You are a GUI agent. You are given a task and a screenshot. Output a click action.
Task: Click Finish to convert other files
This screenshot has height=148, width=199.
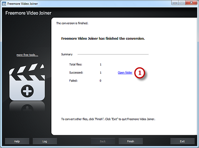[x=130, y=141]
